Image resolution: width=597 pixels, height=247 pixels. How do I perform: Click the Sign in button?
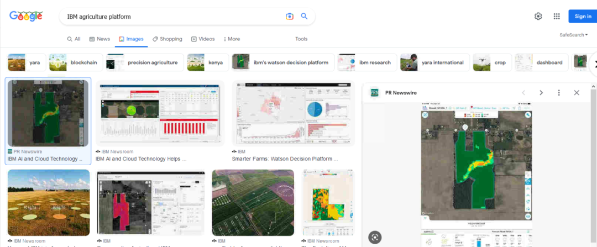(583, 17)
